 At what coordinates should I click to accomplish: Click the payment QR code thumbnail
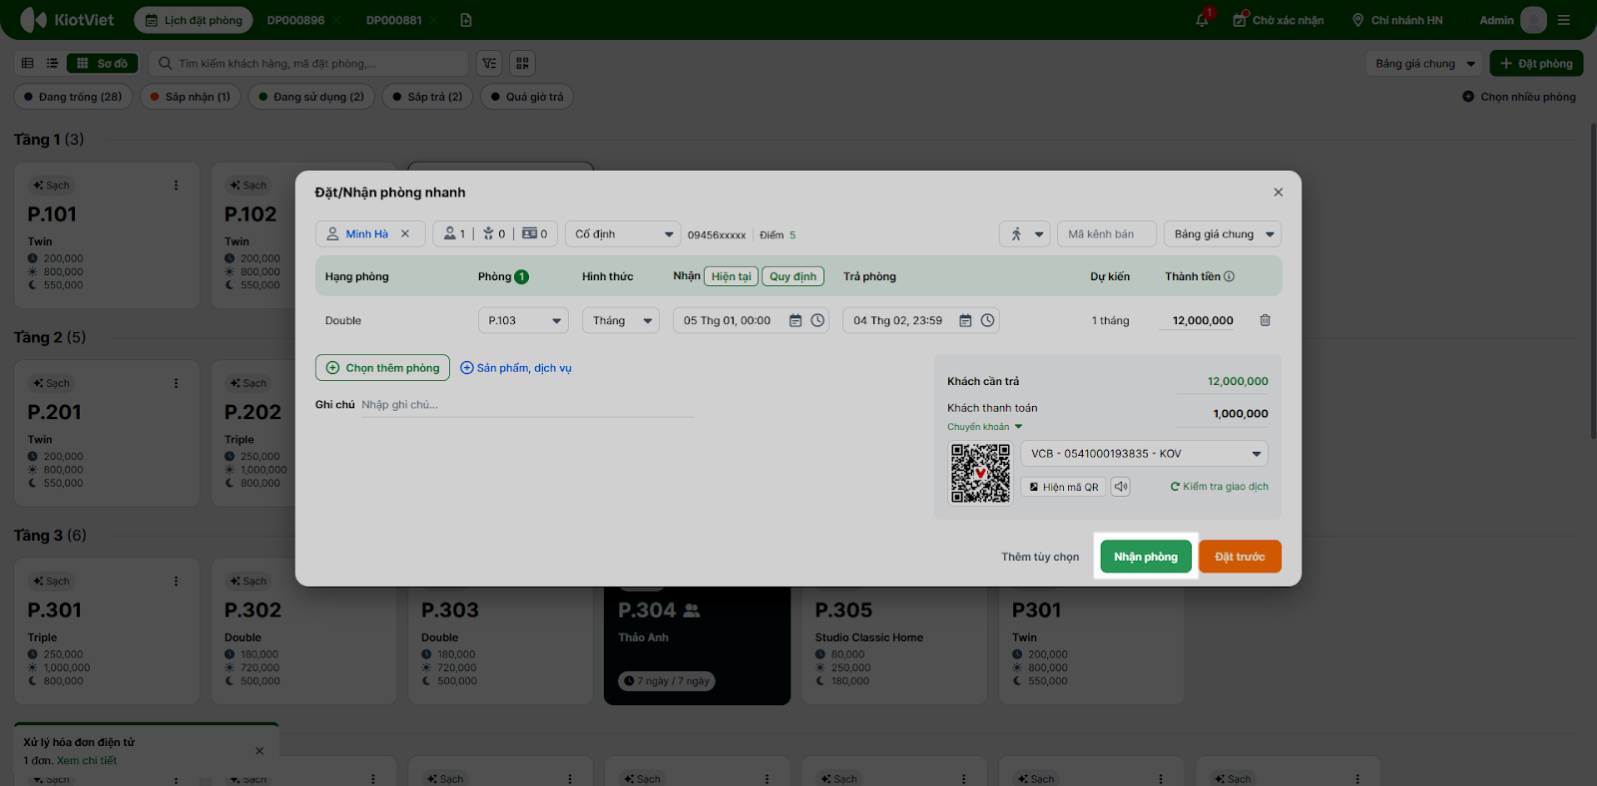(x=980, y=473)
